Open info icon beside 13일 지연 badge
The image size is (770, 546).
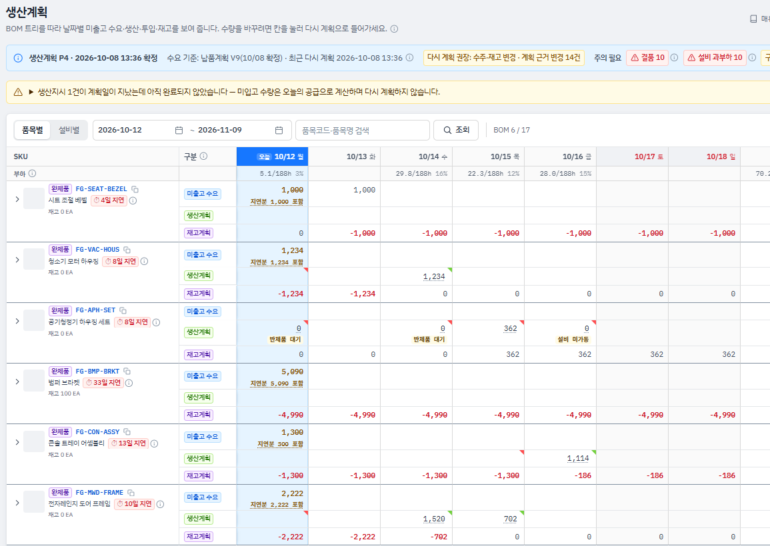(154, 443)
